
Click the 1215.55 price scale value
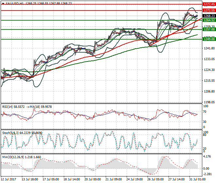209,80
